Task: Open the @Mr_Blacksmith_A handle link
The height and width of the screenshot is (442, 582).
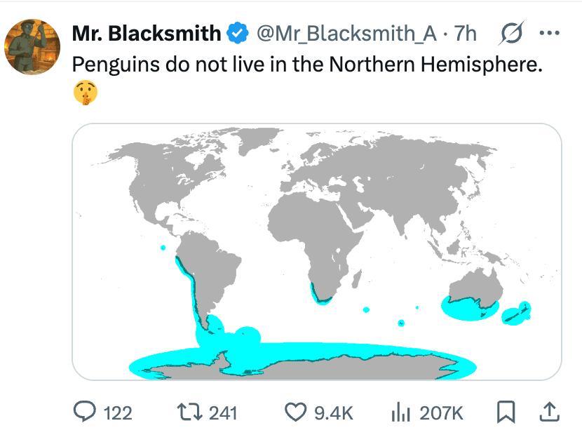Action: point(346,33)
